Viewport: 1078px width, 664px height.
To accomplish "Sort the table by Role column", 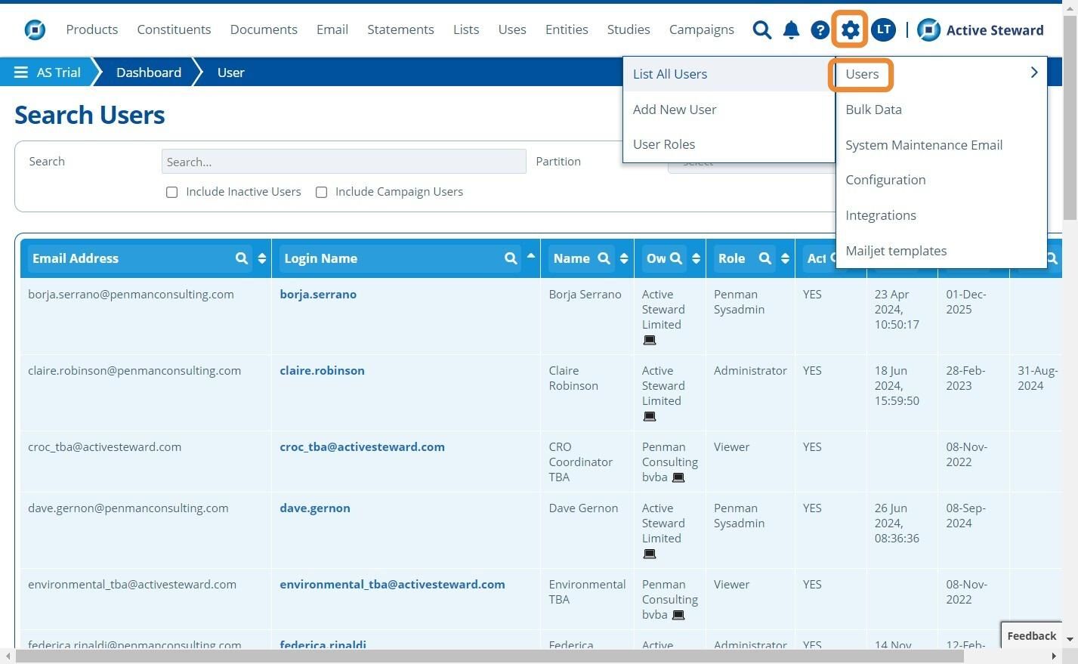I will (786, 258).
